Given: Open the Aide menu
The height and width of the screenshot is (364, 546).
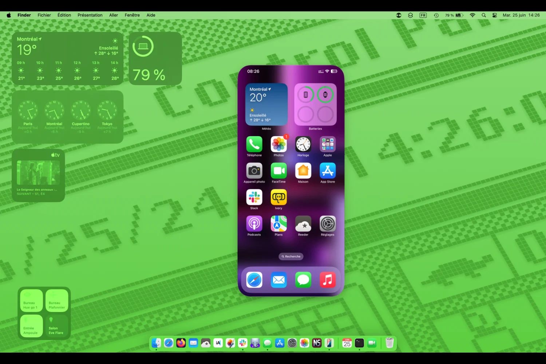Looking at the screenshot, I should click(x=151, y=15).
